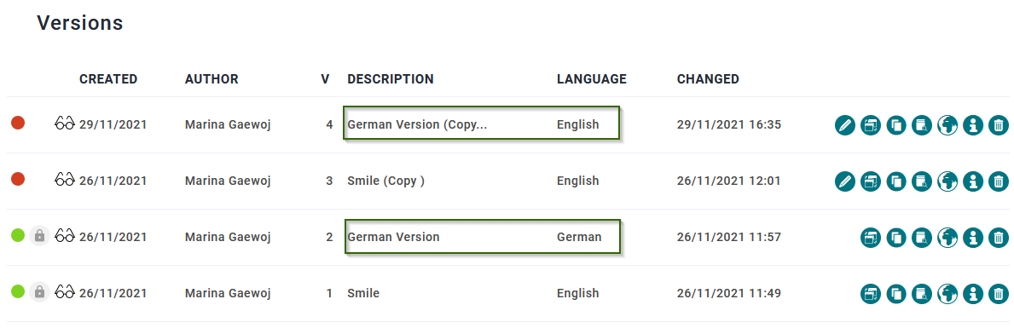Screen dimensions: 1014x328
Task: Click the window-swap icon on German Version row 2
Action: point(871,237)
